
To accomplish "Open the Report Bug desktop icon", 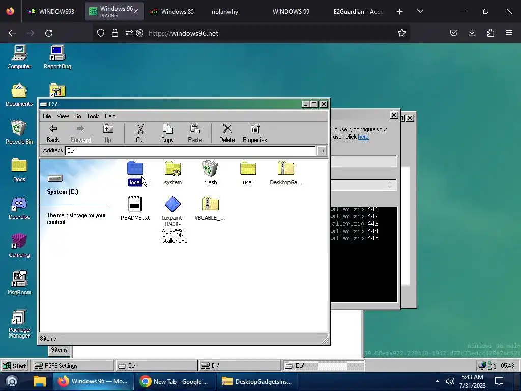I will (57, 57).
